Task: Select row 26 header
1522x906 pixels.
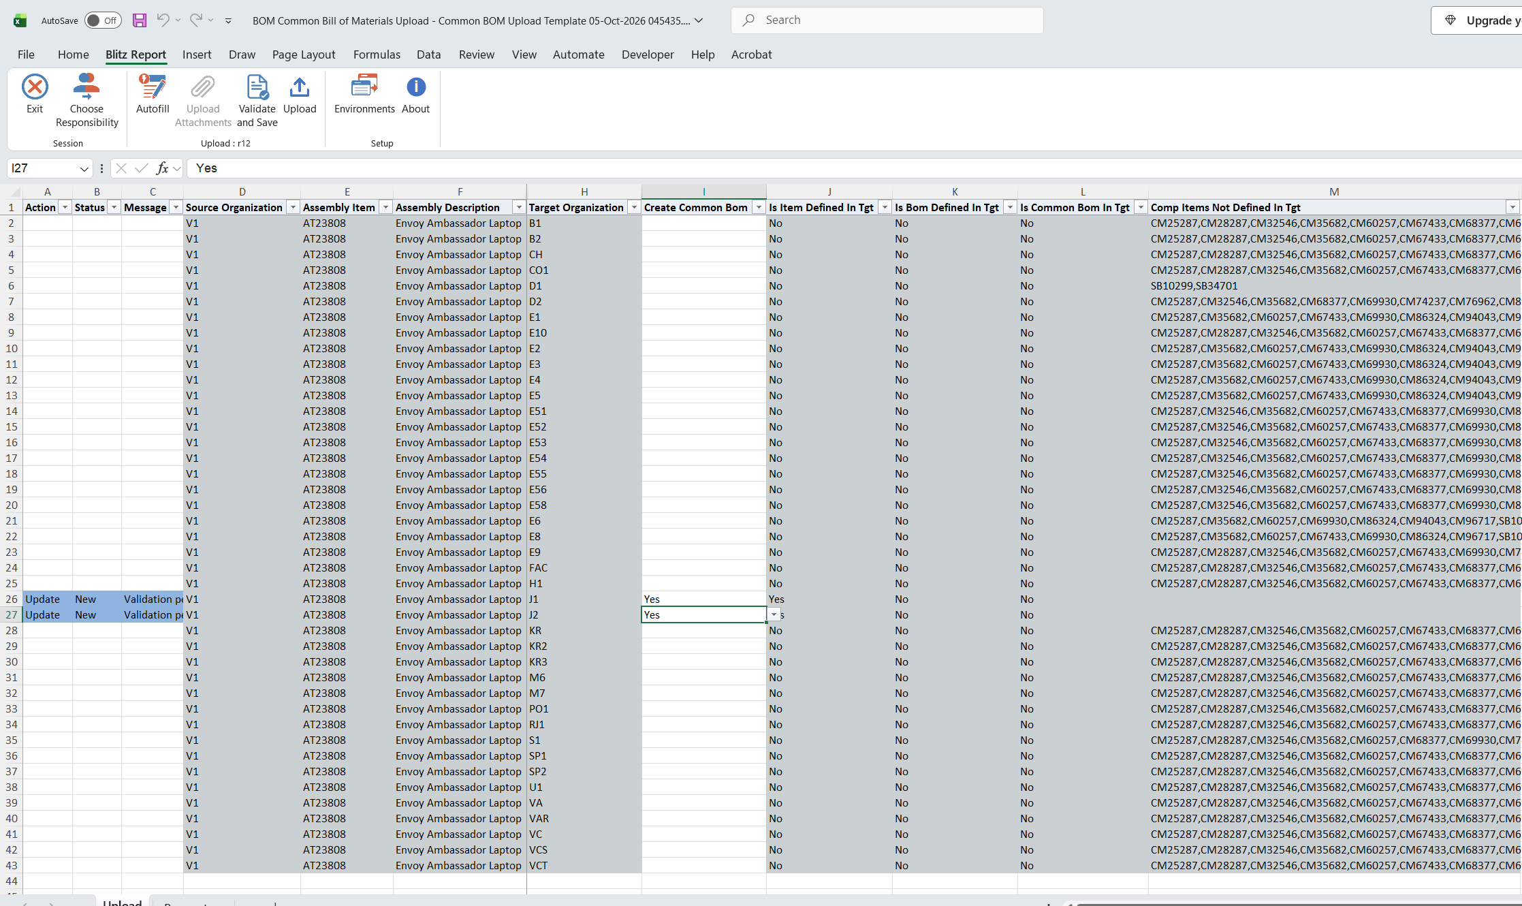Action: (x=12, y=599)
